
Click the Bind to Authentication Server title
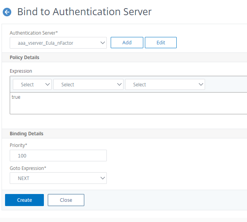click(84, 12)
